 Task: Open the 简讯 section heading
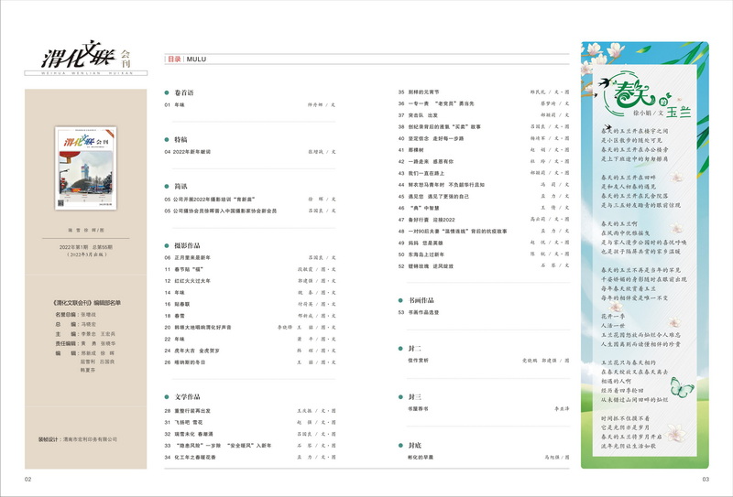point(181,186)
